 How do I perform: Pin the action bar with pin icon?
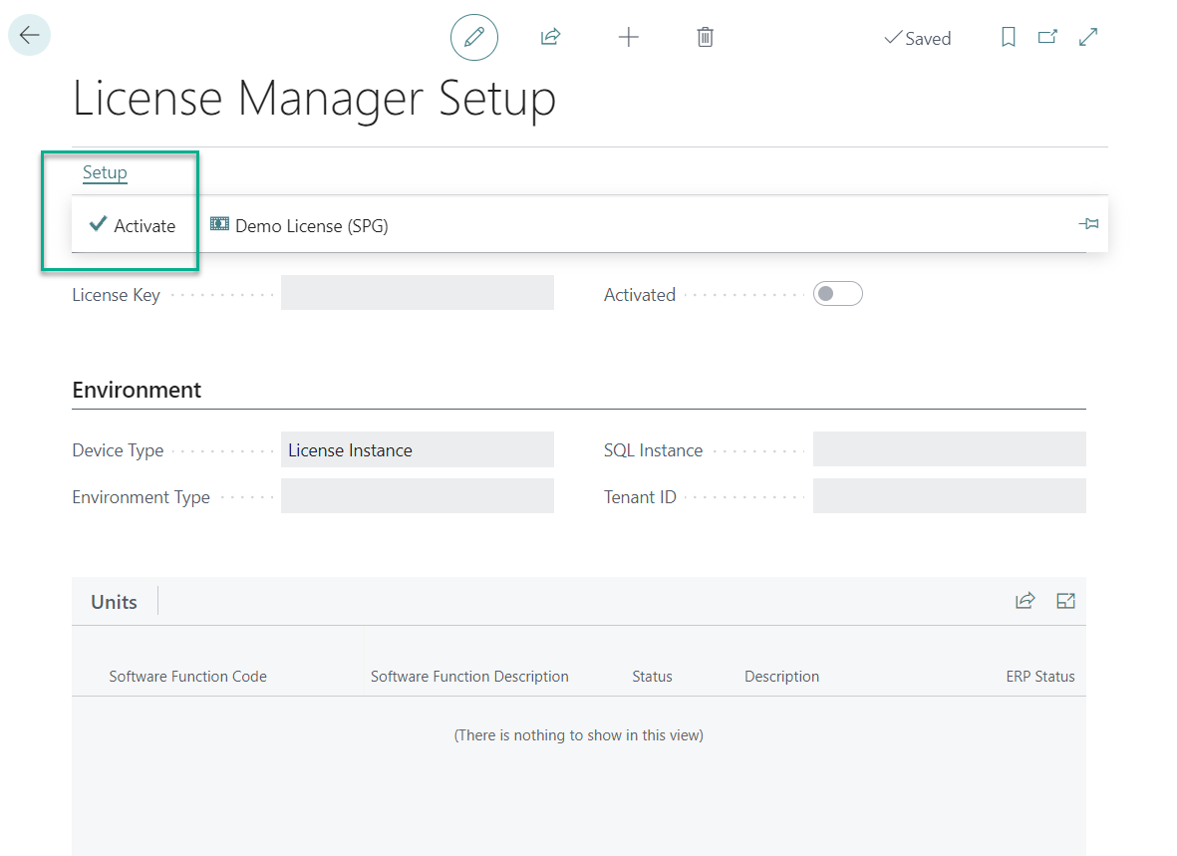pyautogui.click(x=1088, y=225)
